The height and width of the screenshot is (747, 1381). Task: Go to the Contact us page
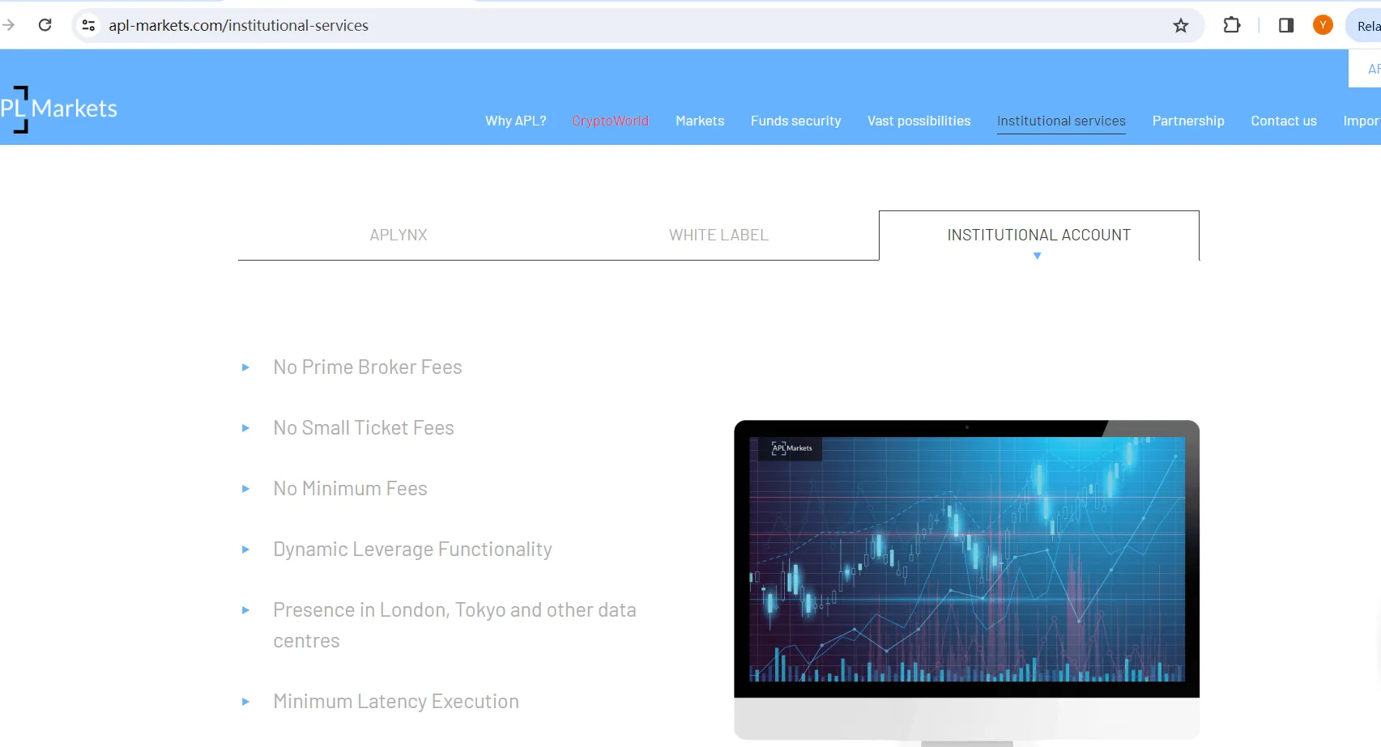(1284, 121)
